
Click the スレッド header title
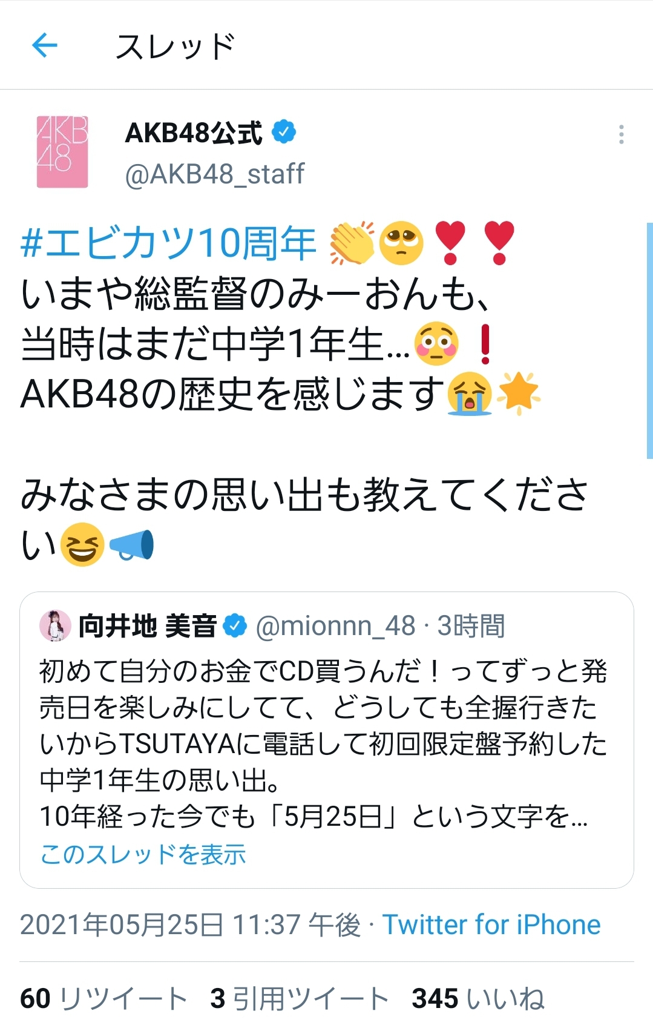pyautogui.click(x=176, y=46)
